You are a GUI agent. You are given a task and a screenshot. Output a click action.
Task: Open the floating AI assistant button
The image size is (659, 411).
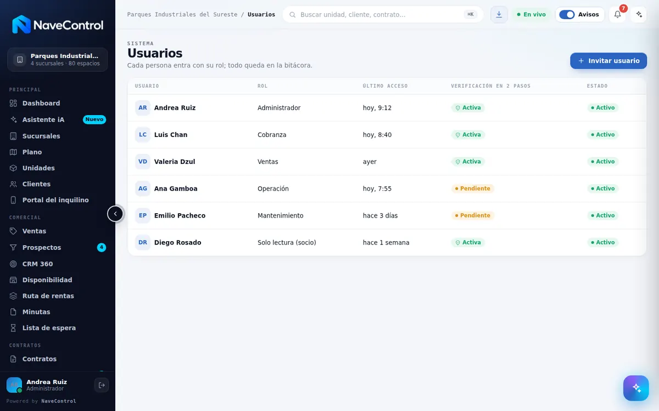tap(636, 388)
